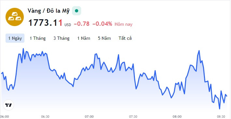Click the gold bars symbol icon
231x119 pixels.
pyautogui.click(x=15, y=17)
